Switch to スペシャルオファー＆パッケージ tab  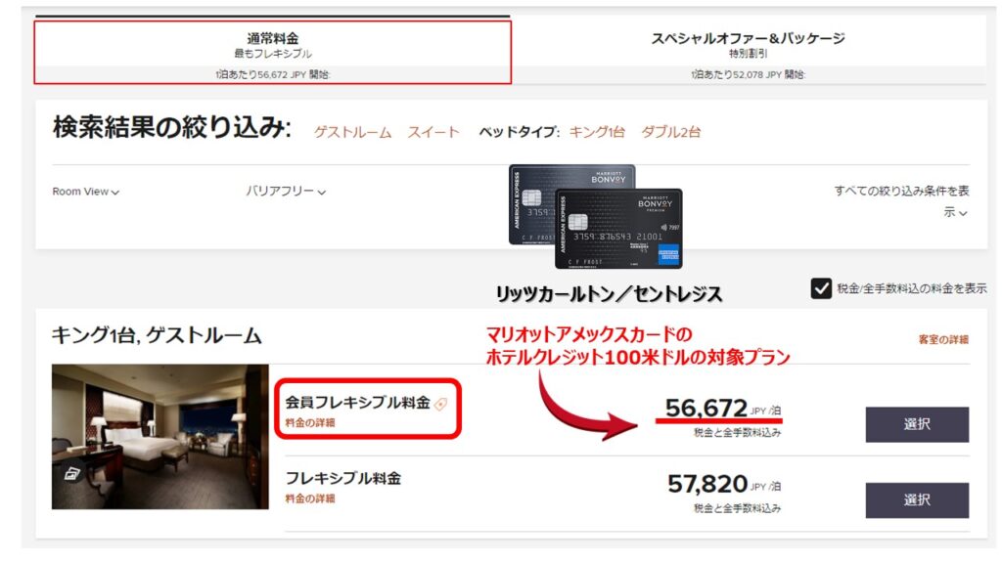(749, 53)
